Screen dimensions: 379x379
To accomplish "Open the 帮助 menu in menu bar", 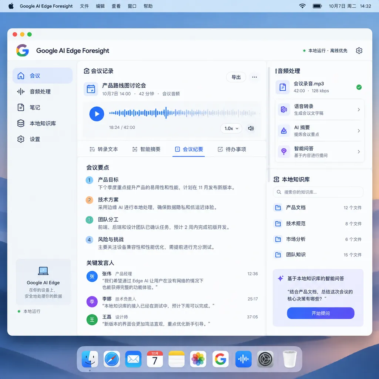I will pos(148,6).
